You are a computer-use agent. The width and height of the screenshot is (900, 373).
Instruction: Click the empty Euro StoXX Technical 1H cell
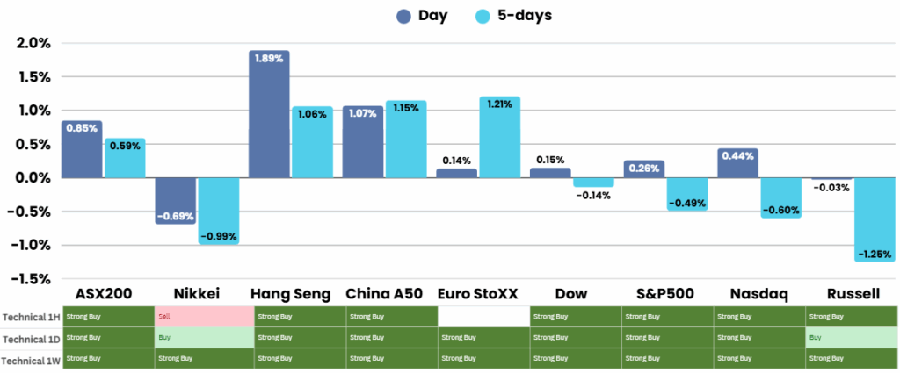point(483,316)
